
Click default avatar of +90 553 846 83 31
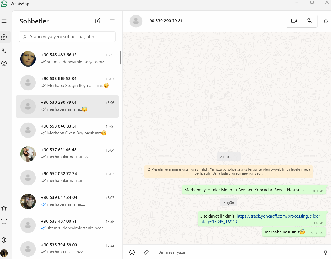pos(28,130)
